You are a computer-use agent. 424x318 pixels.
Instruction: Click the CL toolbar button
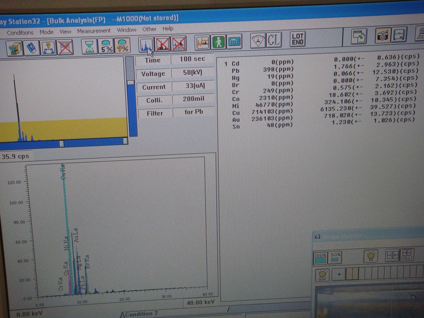pos(274,40)
